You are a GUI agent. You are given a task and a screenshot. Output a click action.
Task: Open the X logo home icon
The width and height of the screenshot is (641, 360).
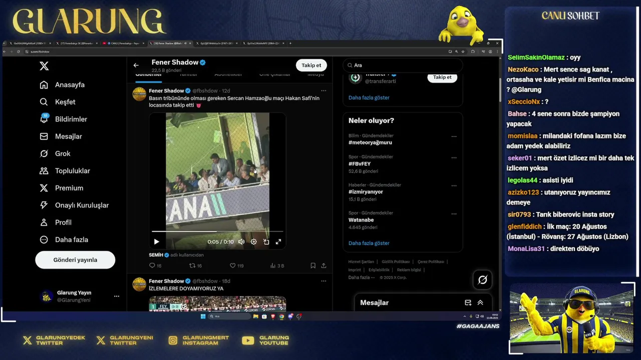click(x=44, y=66)
